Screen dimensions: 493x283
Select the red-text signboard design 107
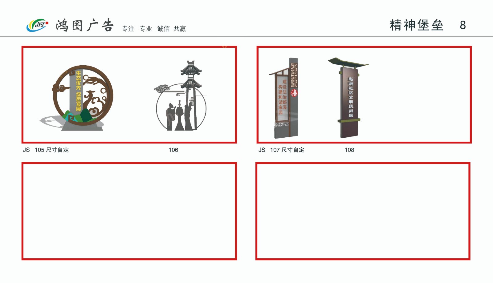(283, 98)
